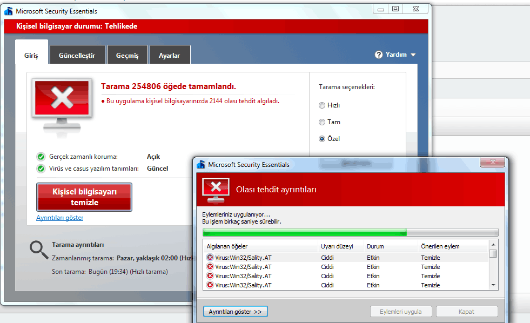Select the Tam scan option
Image resolution: width=530 pixels, height=323 pixels.
tap(322, 122)
